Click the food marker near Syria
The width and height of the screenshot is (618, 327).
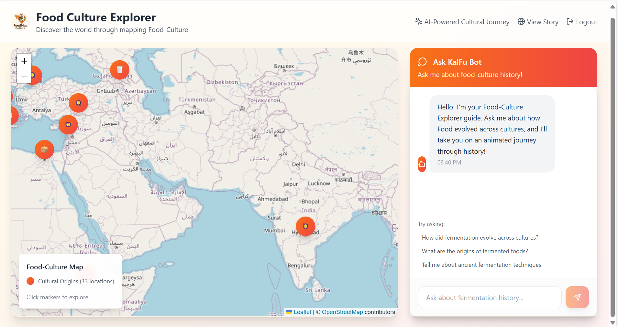pyautogui.click(x=68, y=125)
